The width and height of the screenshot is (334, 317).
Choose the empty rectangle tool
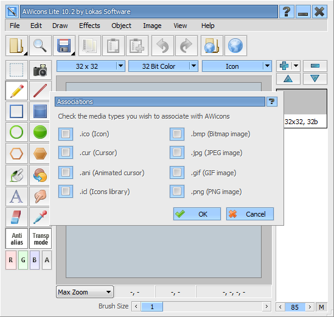[x=16, y=111]
